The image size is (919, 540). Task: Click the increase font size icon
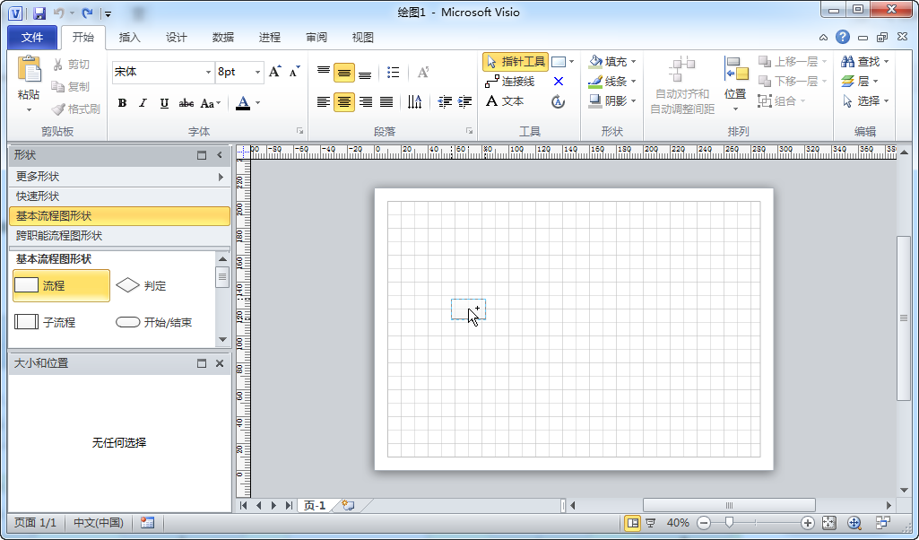point(275,72)
